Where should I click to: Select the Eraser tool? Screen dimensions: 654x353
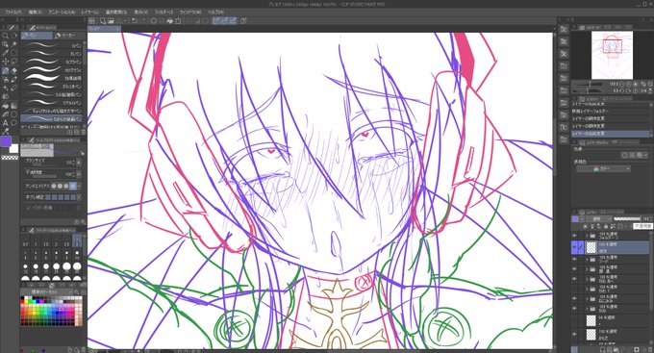tap(14, 70)
